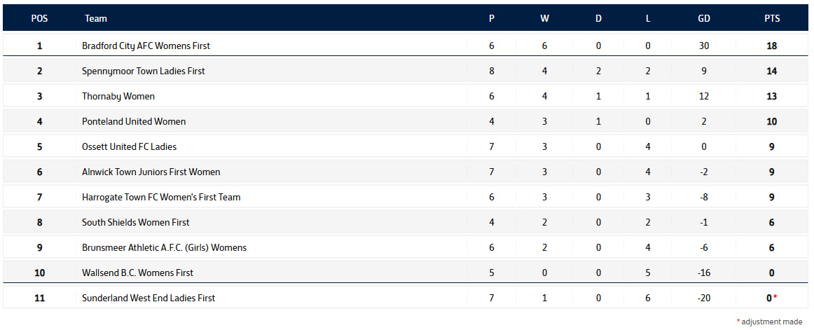The width and height of the screenshot is (814, 330).
Task: Open Ponteland United Women team page
Action: pyautogui.click(x=134, y=121)
